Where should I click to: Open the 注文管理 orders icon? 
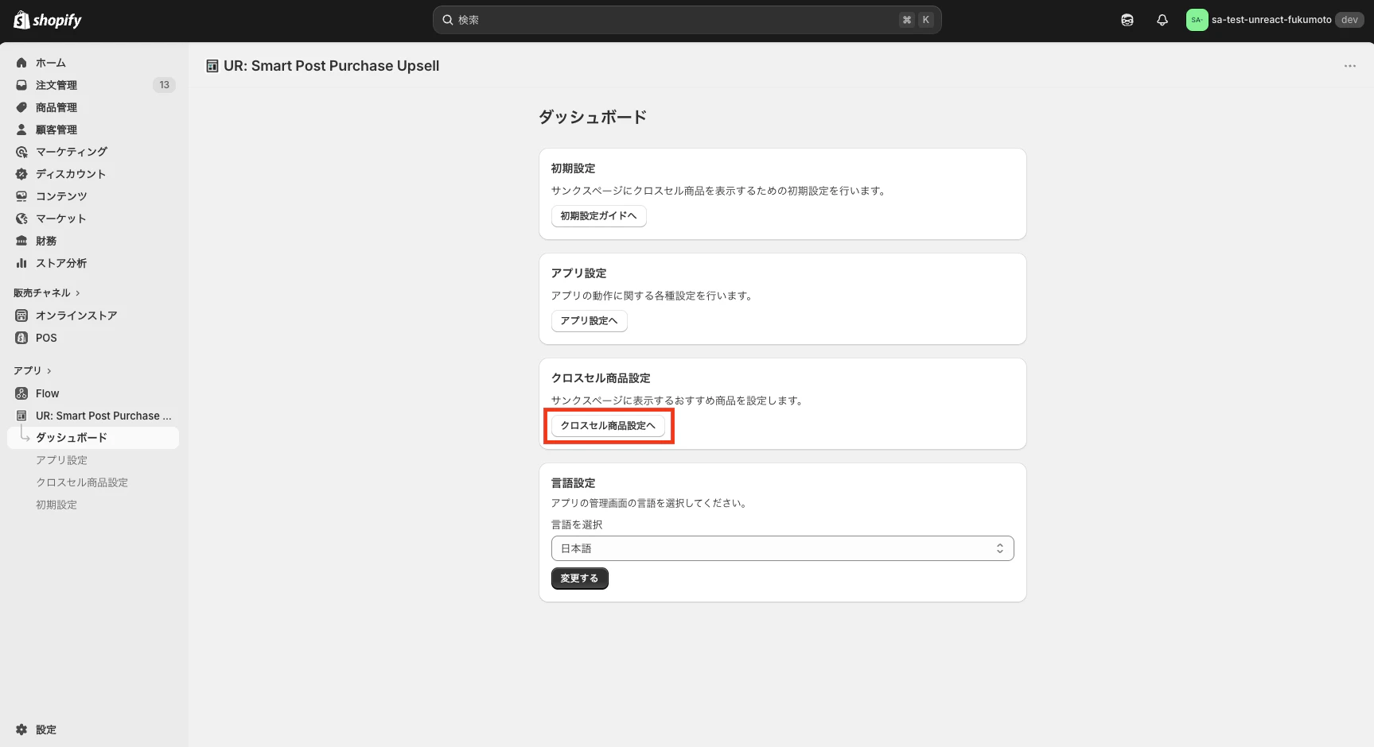coord(21,85)
